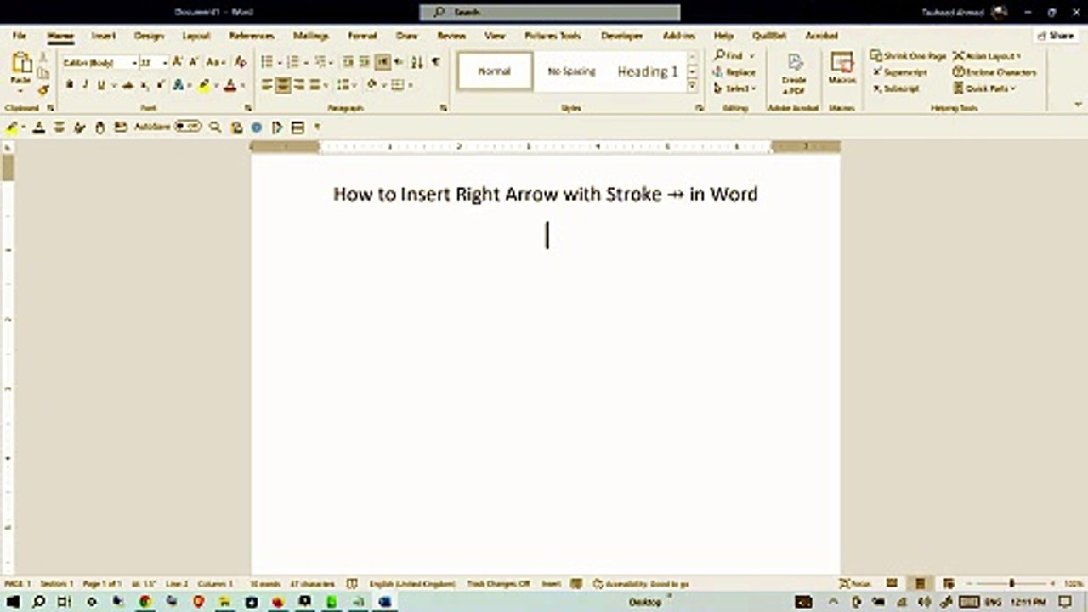Toggle Center alignment
The image size is (1088, 612).
(283, 85)
